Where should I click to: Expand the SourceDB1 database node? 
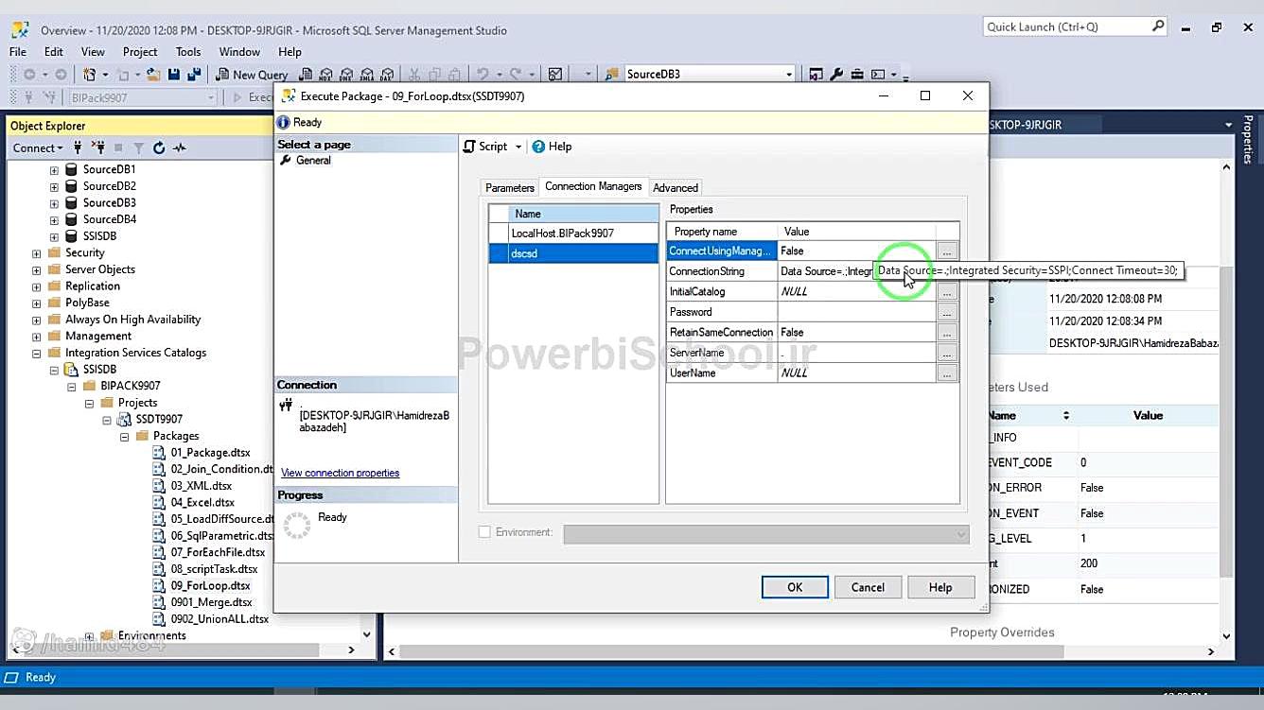(54, 170)
